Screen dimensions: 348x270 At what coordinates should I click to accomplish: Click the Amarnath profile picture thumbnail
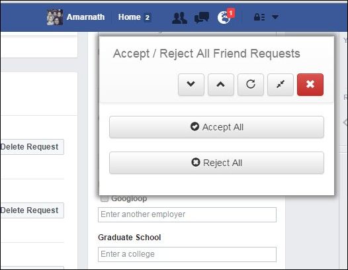[x=55, y=17]
